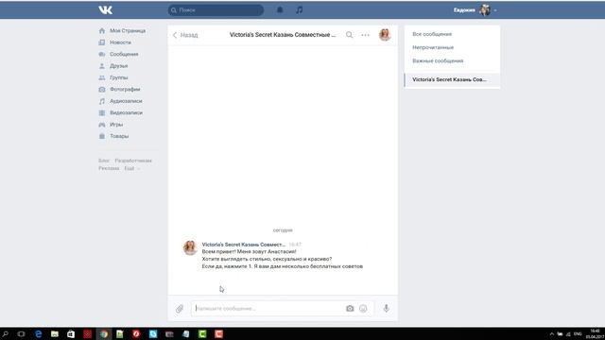Open the notifications bell in the header
The image size is (605, 340).
[280, 10]
